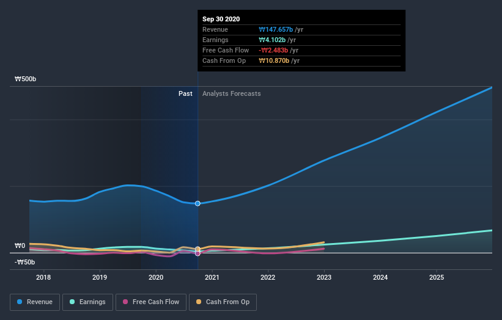
Task: Click the Free Cash Flow row label in tooltip
Action: pyautogui.click(x=226, y=50)
